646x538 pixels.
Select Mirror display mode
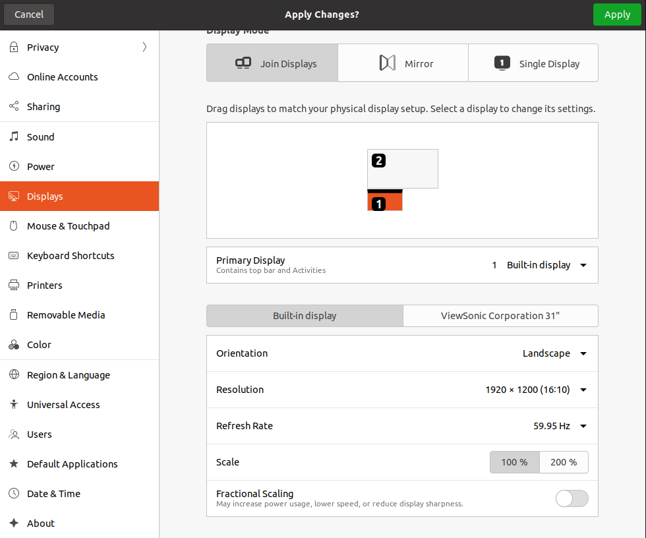pyautogui.click(x=403, y=63)
